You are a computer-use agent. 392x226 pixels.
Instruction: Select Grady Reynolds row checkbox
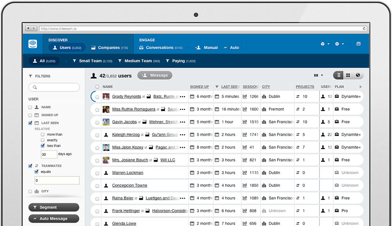(97, 97)
